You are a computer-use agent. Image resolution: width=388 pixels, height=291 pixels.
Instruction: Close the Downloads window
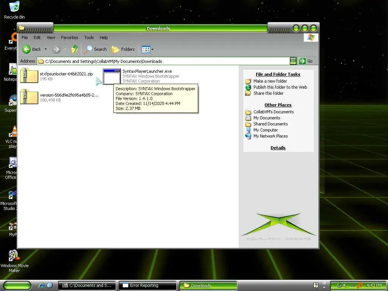coord(313,28)
